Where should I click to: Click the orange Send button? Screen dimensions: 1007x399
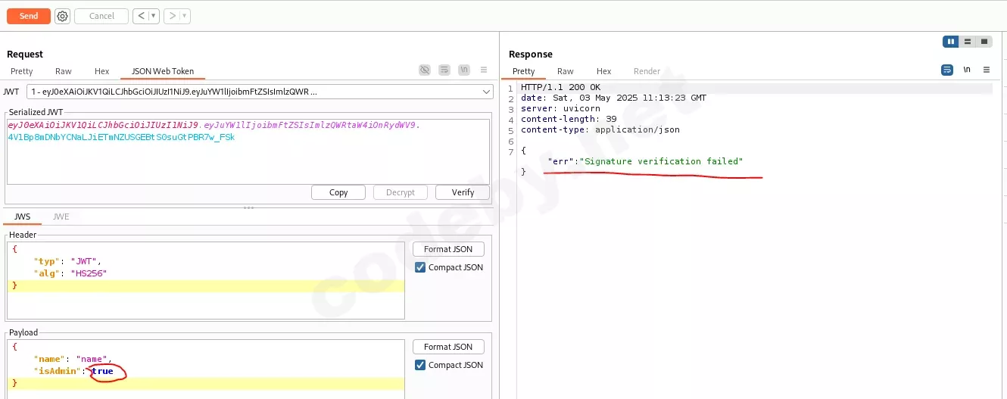(29, 16)
